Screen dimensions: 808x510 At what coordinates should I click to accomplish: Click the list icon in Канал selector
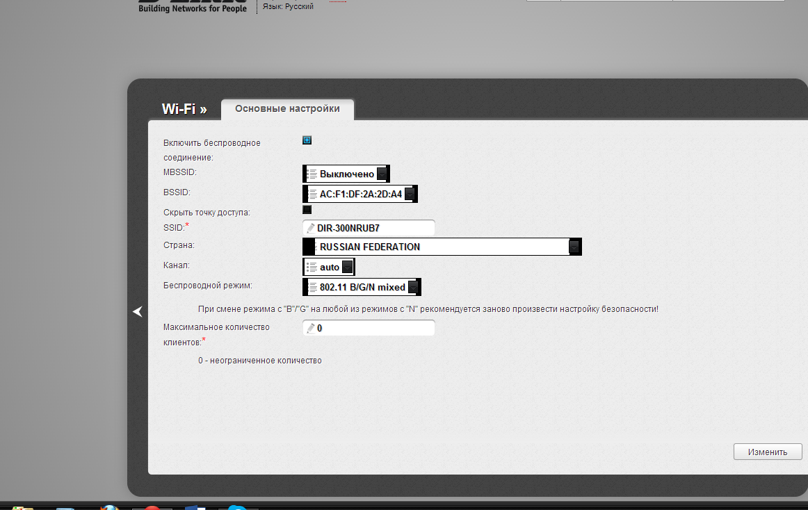(312, 267)
